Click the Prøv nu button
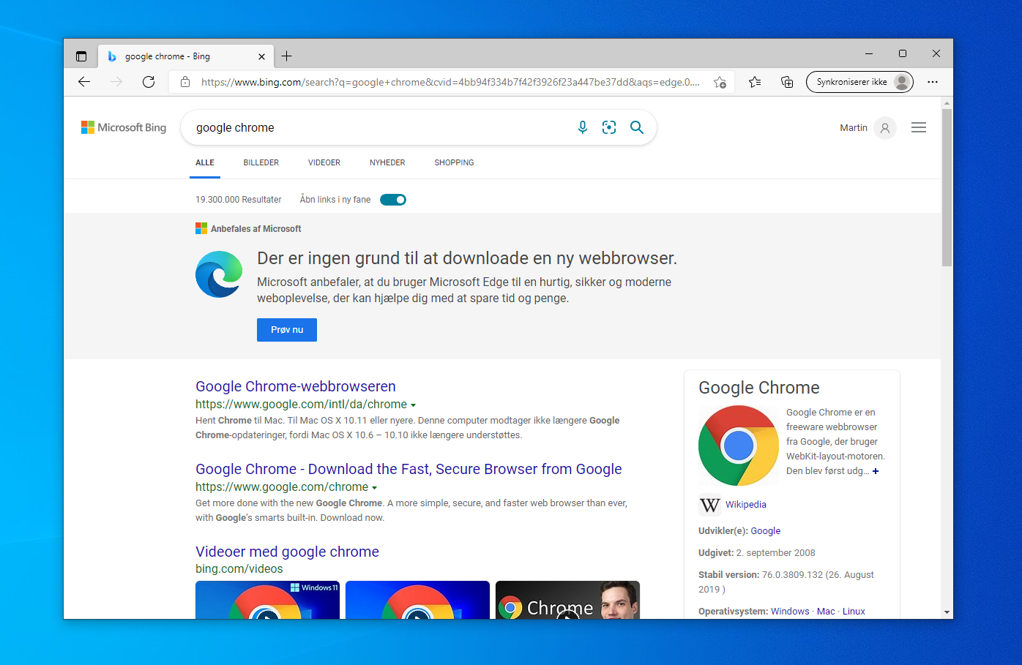 286,330
